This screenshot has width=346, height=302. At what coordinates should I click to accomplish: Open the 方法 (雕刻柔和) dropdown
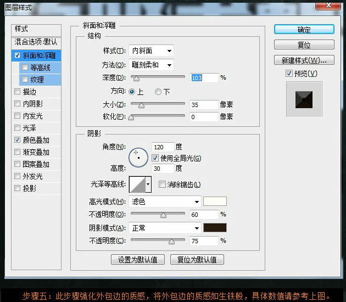tap(151, 65)
